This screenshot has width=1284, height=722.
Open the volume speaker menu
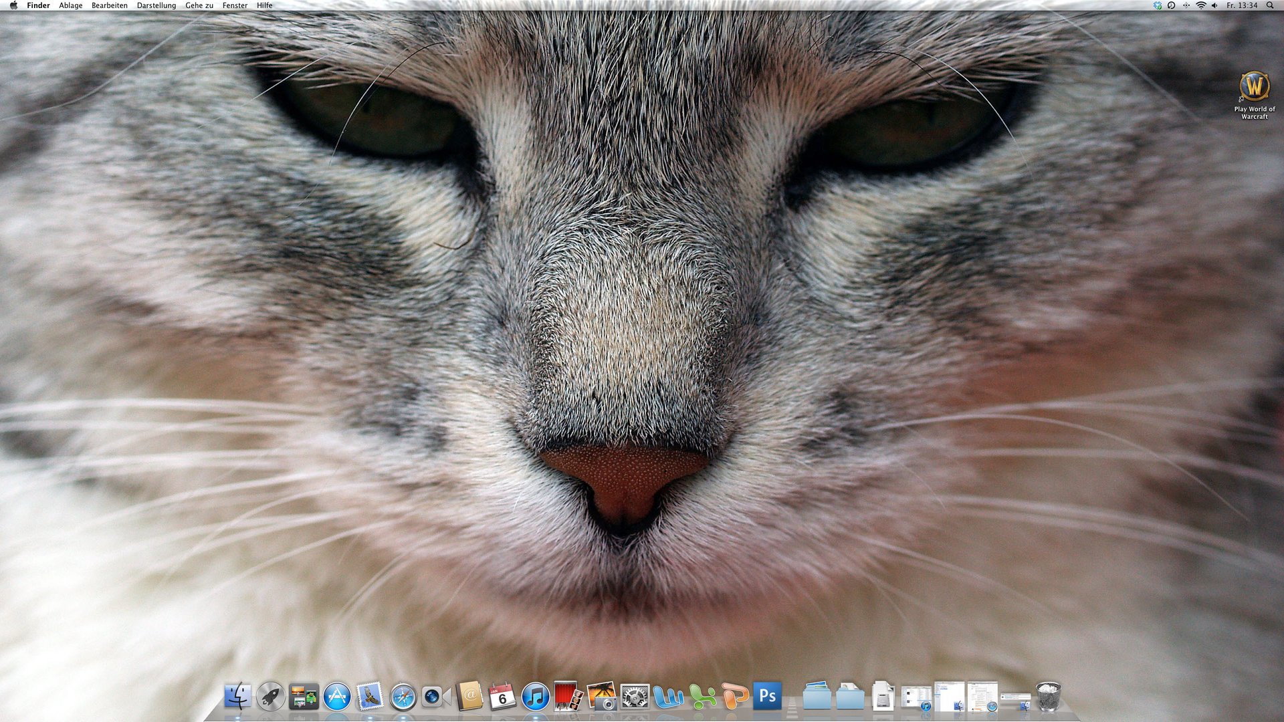tap(1214, 5)
